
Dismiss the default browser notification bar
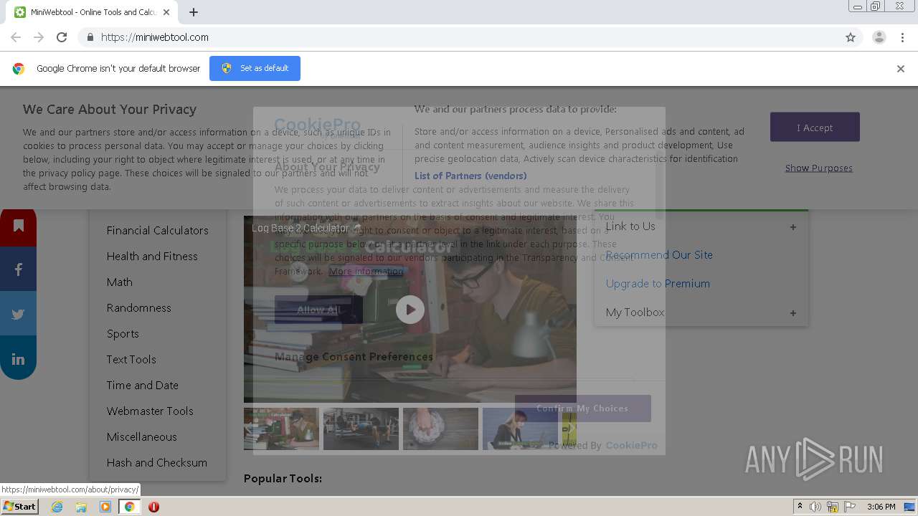(x=901, y=69)
